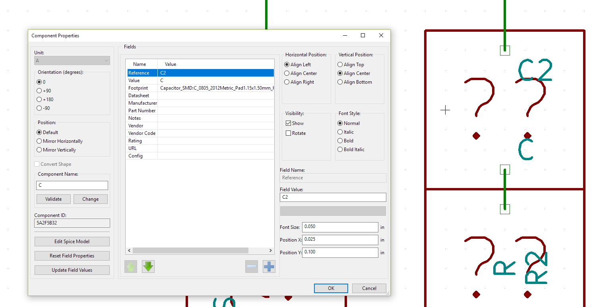Close the Component Properties dialog

381,35
